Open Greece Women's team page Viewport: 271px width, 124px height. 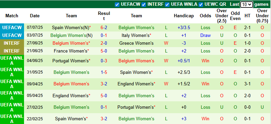pyautogui.click(x=136, y=43)
